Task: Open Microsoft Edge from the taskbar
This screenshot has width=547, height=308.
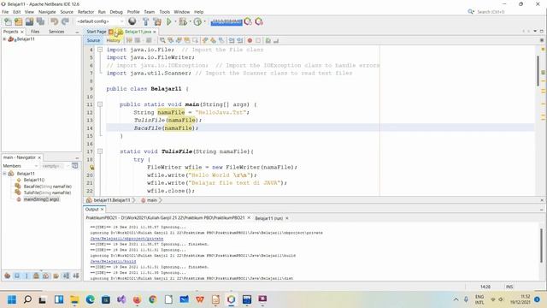Action: [90, 299]
